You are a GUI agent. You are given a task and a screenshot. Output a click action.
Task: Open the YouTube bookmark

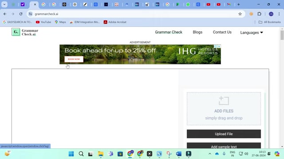tap(43, 22)
